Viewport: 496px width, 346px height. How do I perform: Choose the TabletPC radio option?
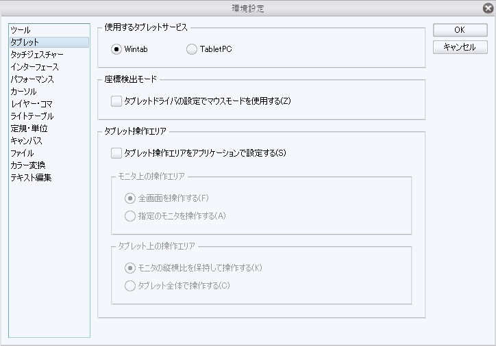[191, 49]
